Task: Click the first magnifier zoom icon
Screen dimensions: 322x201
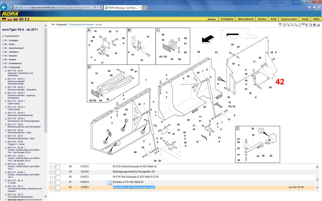Action: [x=288, y=24]
